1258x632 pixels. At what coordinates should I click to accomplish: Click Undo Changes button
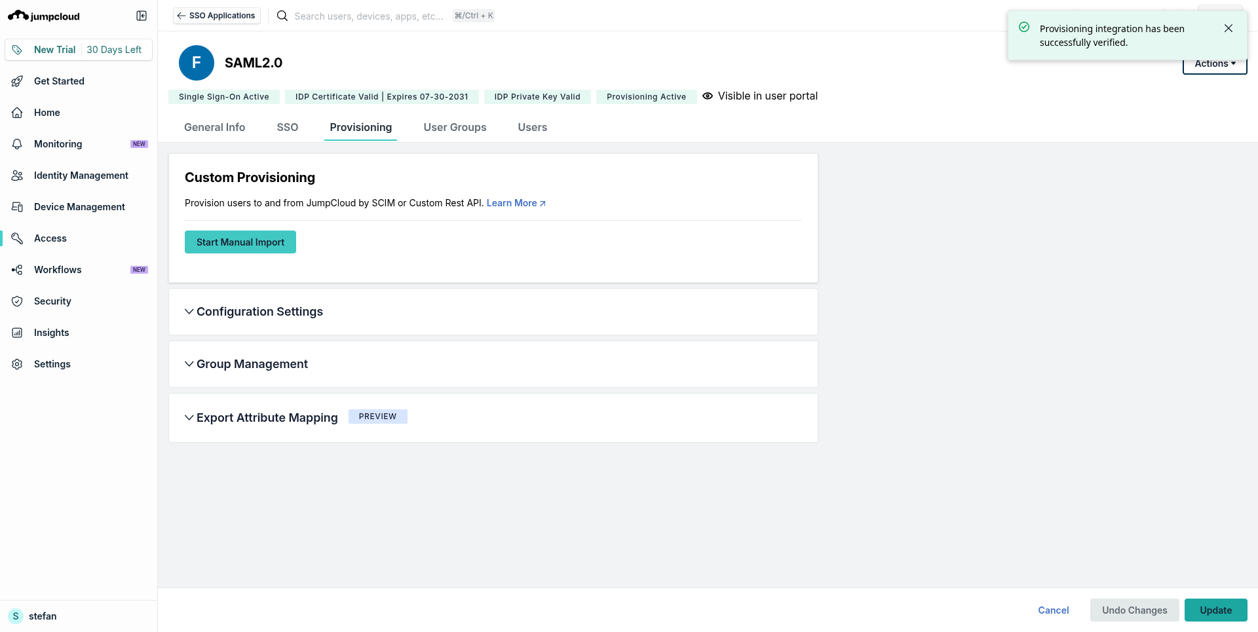click(1135, 610)
